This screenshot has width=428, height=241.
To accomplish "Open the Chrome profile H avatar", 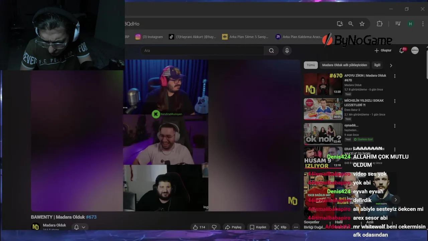I will tap(410, 24).
